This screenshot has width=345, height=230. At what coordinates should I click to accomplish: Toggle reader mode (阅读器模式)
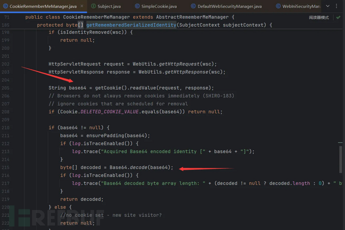[x=318, y=18]
